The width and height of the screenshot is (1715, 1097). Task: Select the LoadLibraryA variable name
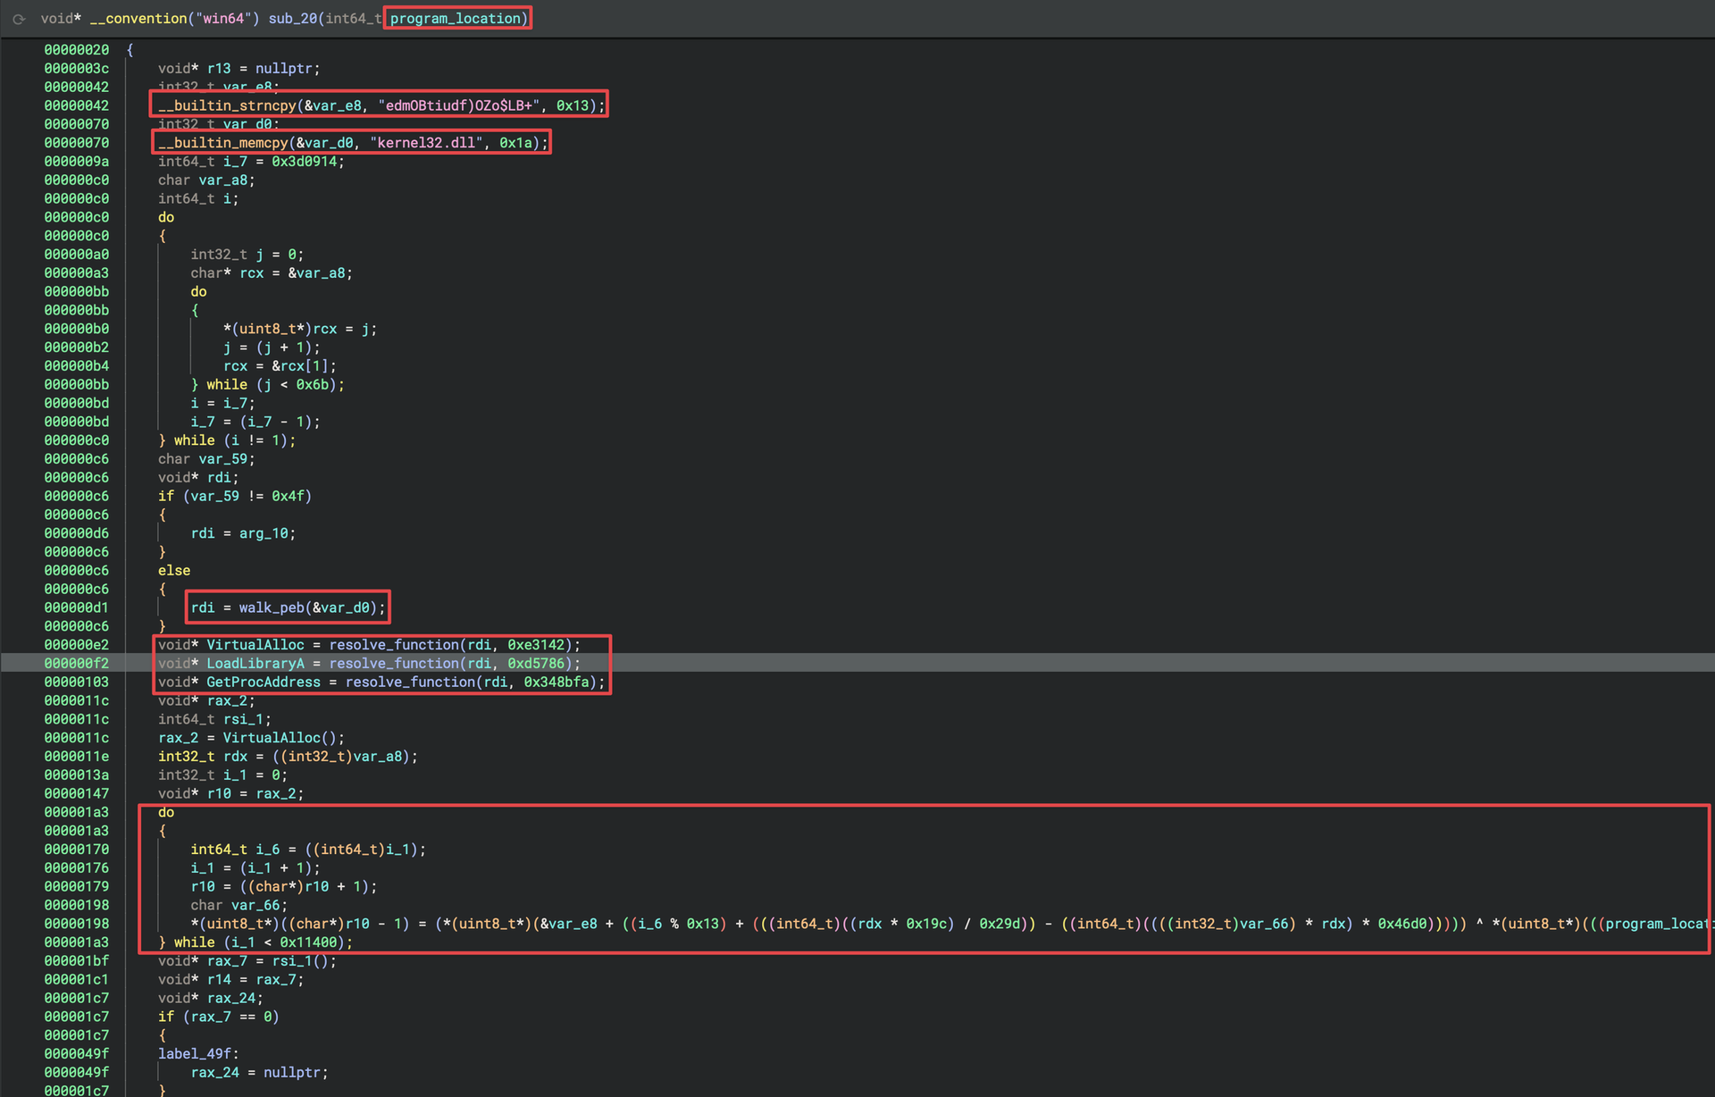(255, 663)
